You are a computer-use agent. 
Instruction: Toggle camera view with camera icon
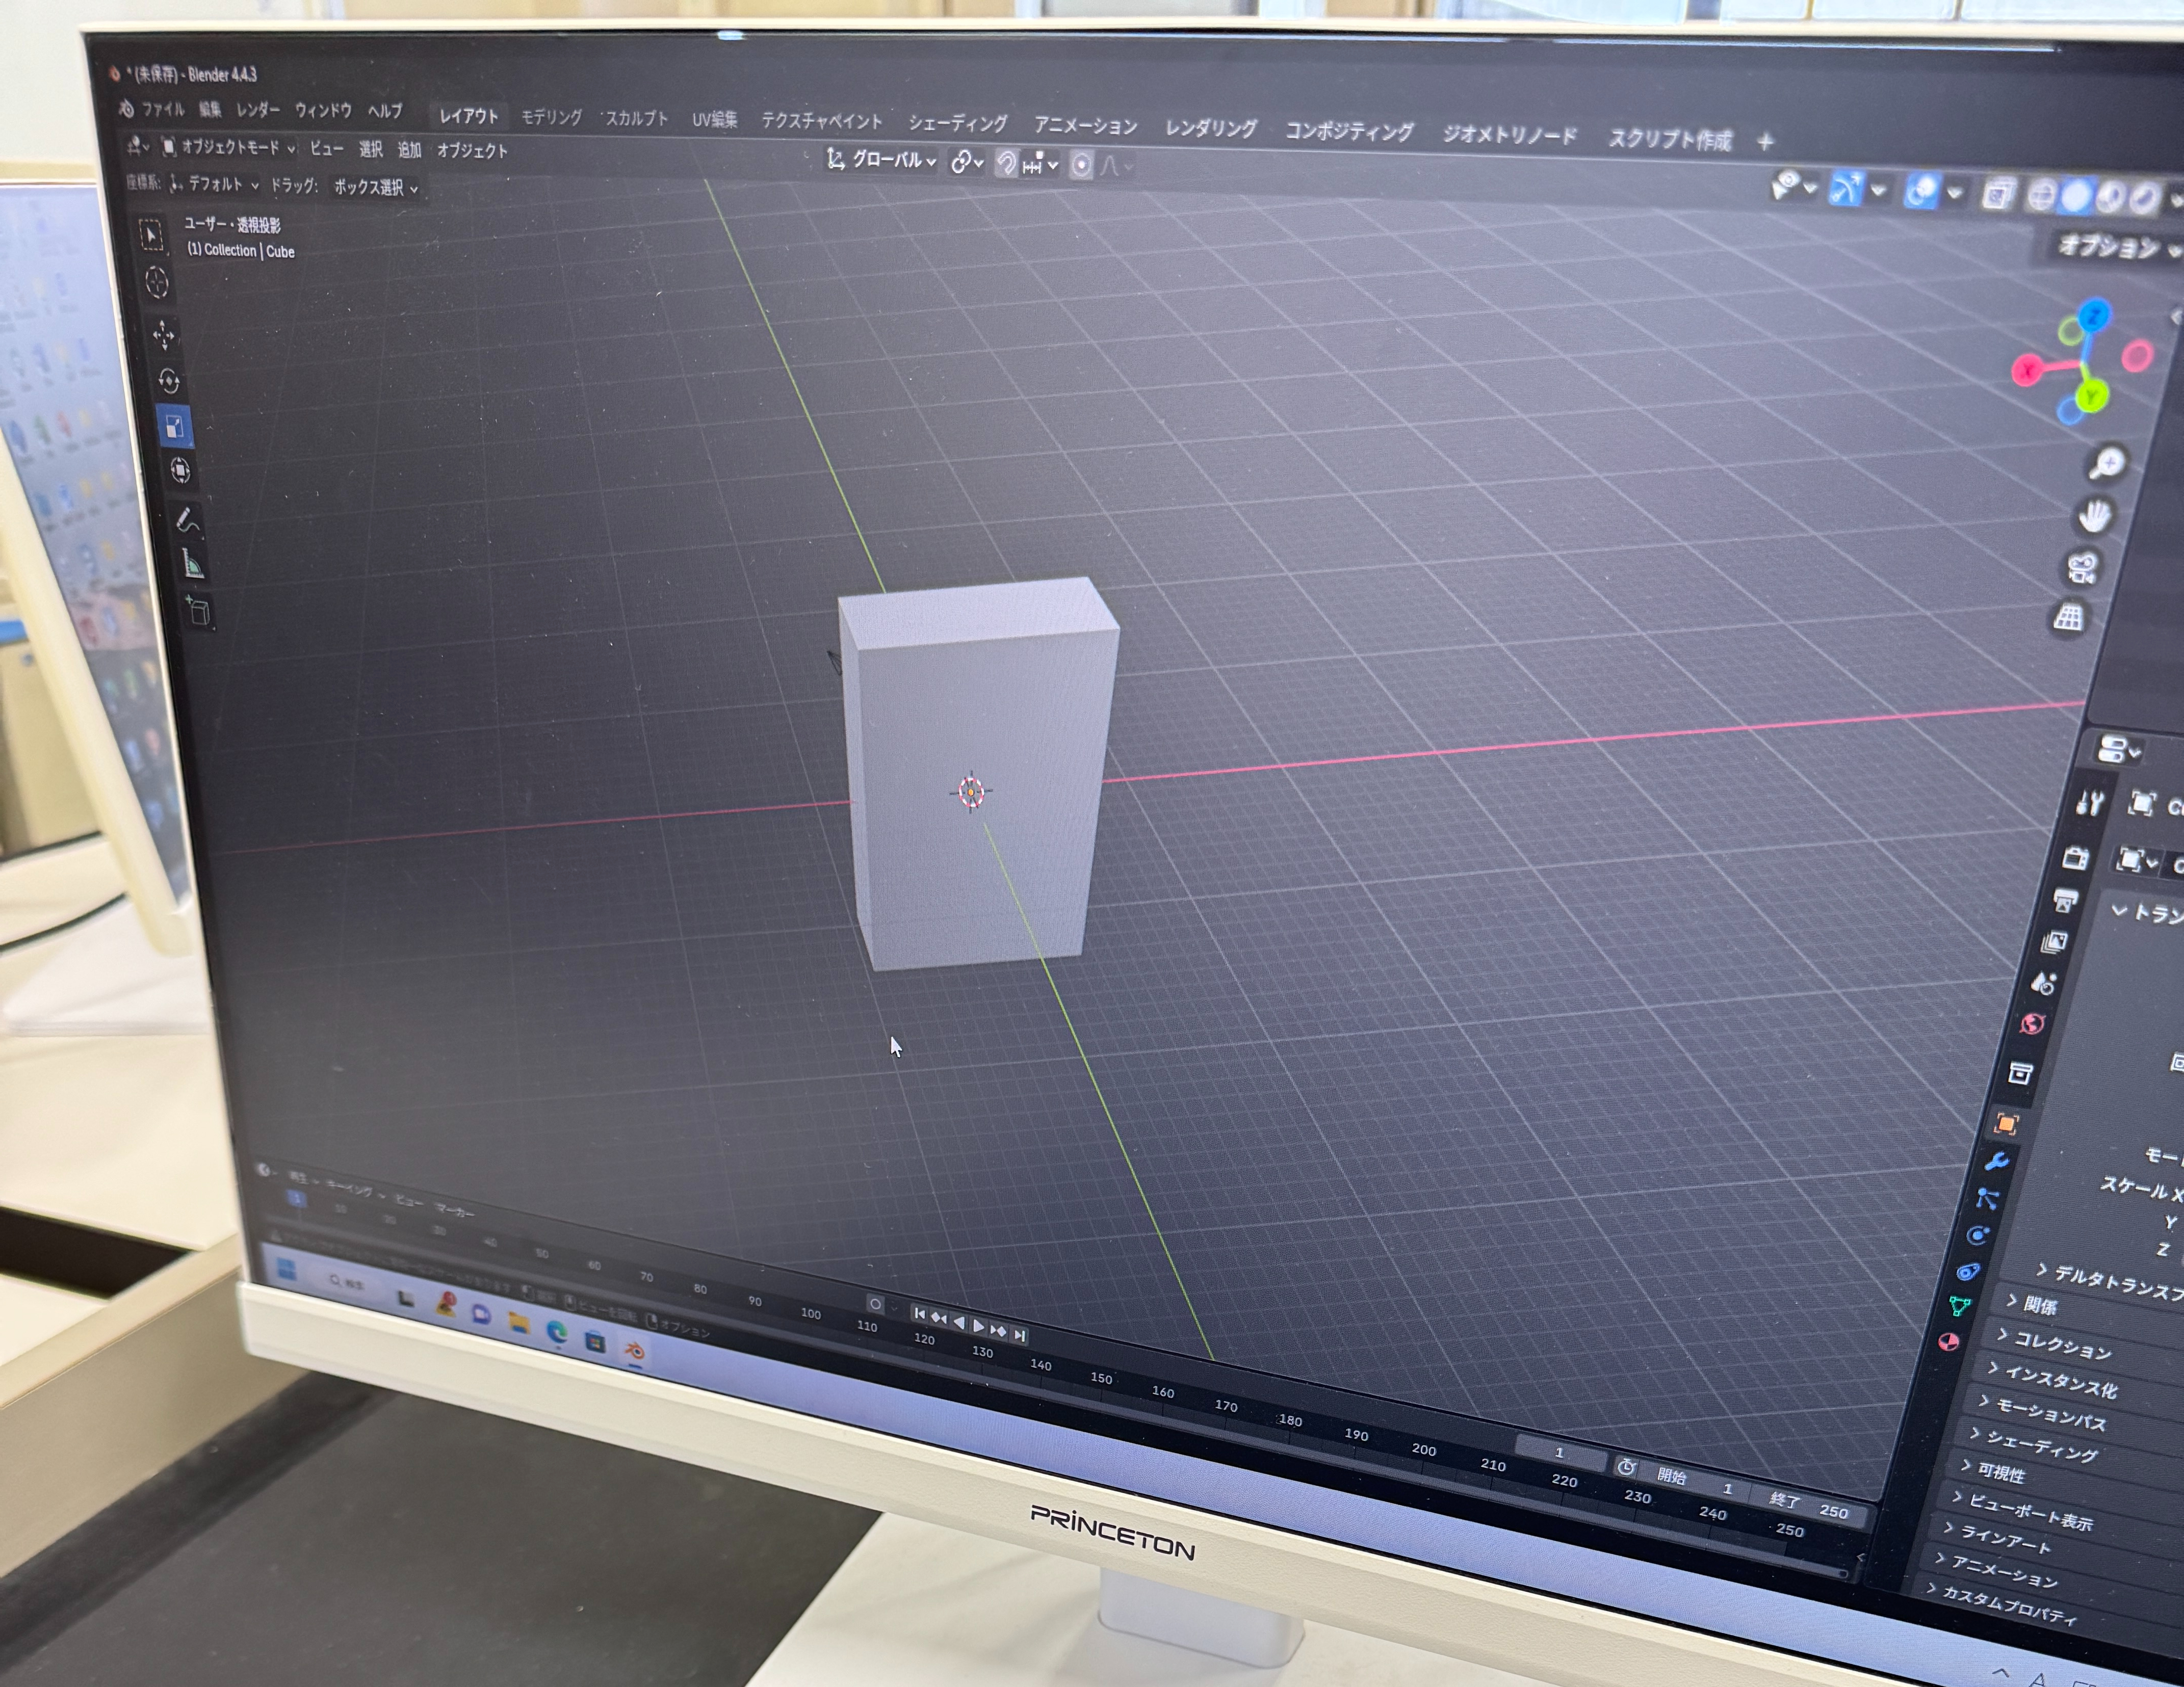tap(2082, 568)
